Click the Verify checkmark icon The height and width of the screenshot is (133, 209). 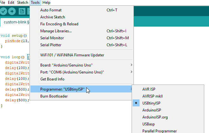coord(4,11)
